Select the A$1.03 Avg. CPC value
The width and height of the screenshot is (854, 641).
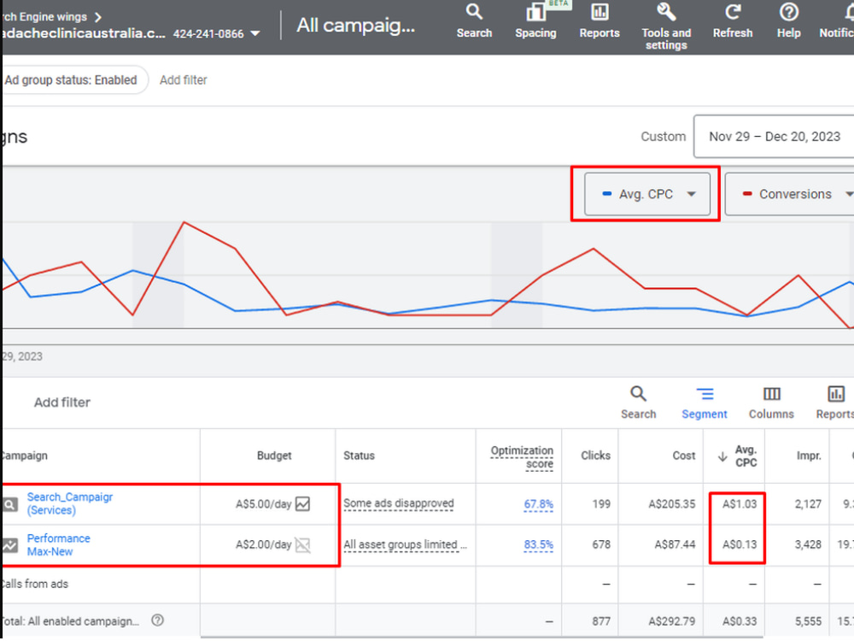point(739,504)
